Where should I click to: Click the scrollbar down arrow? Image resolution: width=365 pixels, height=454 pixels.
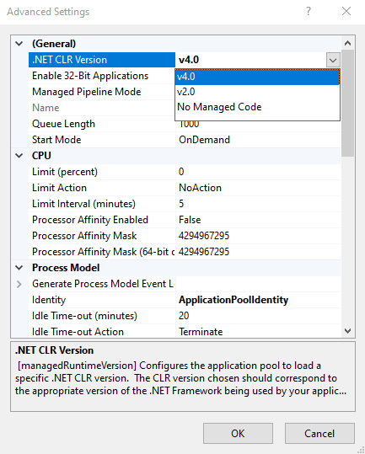tap(347, 331)
